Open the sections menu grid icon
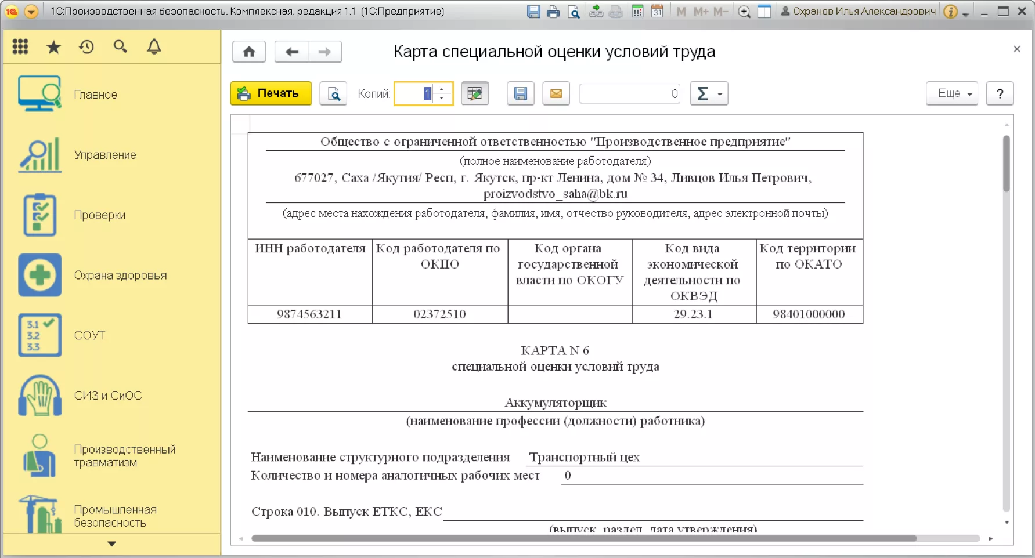 20,47
